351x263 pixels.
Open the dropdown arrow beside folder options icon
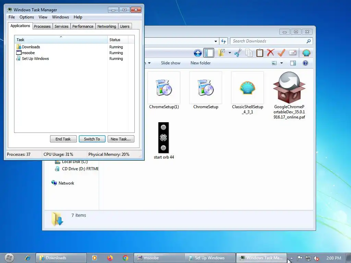click(x=230, y=53)
